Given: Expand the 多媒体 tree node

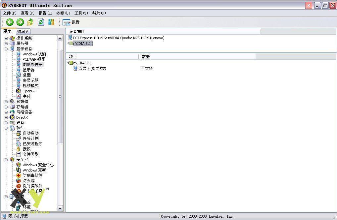Looking at the screenshot, I should point(6,102).
